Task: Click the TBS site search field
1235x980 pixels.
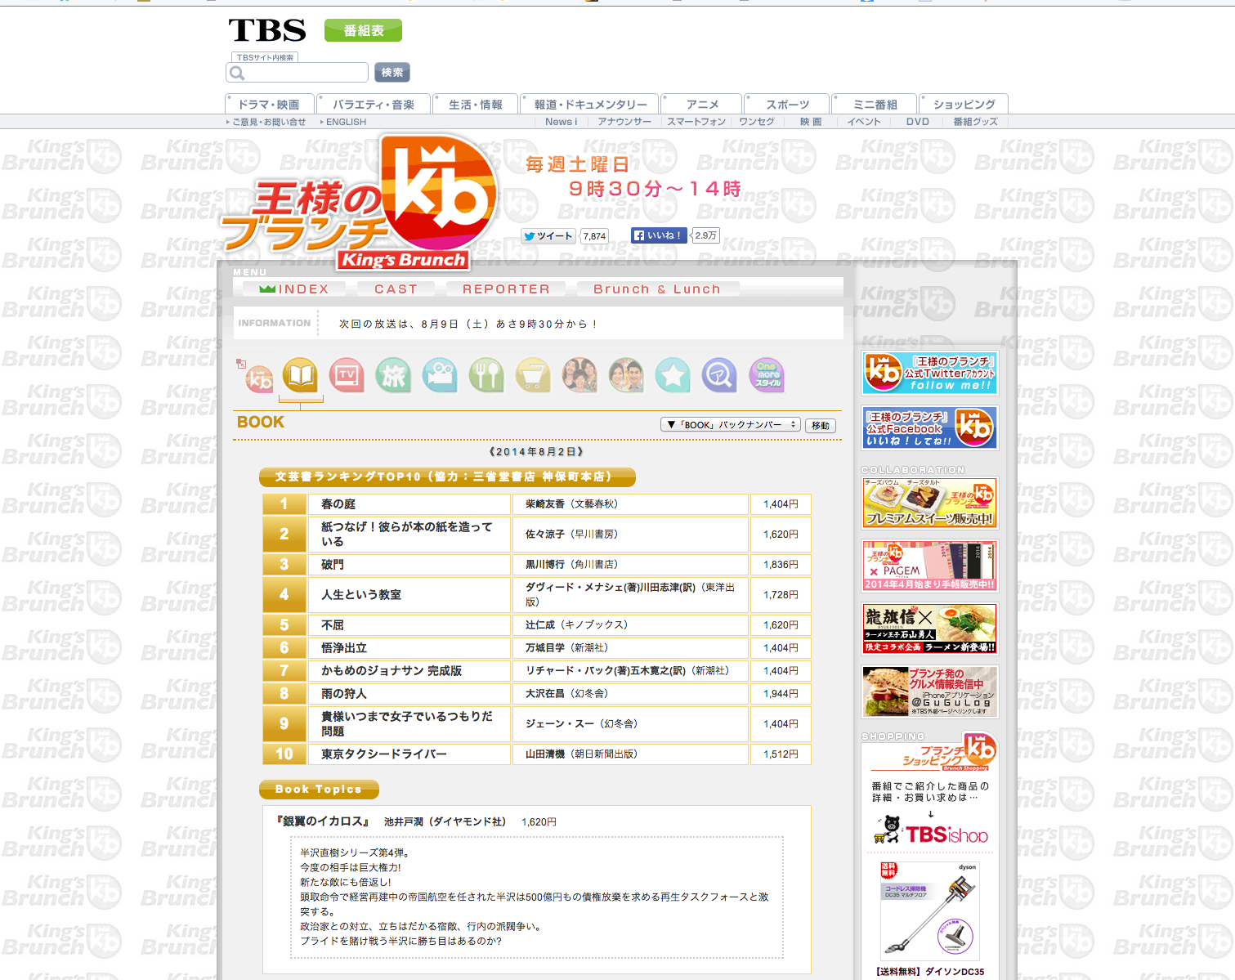Action: tap(298, 73)
